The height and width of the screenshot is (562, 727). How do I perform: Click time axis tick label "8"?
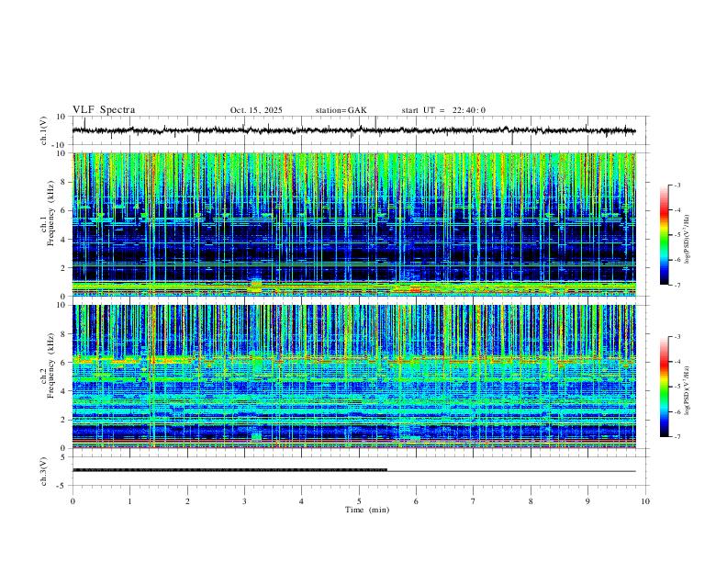click(x=531, y=501)
